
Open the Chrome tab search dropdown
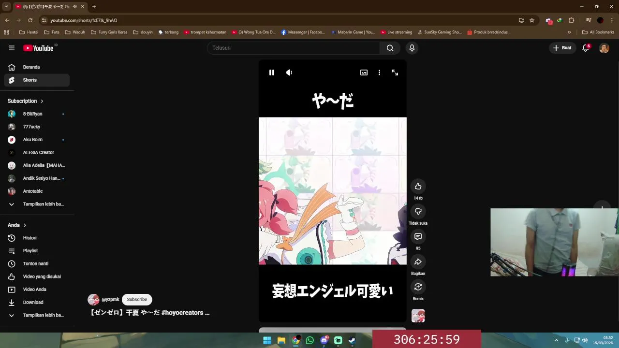6,7
